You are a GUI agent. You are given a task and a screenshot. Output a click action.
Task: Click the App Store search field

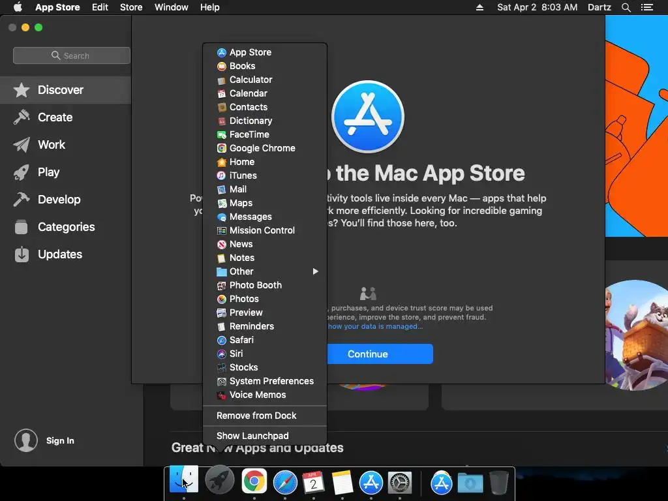click(x=72, y=55)
